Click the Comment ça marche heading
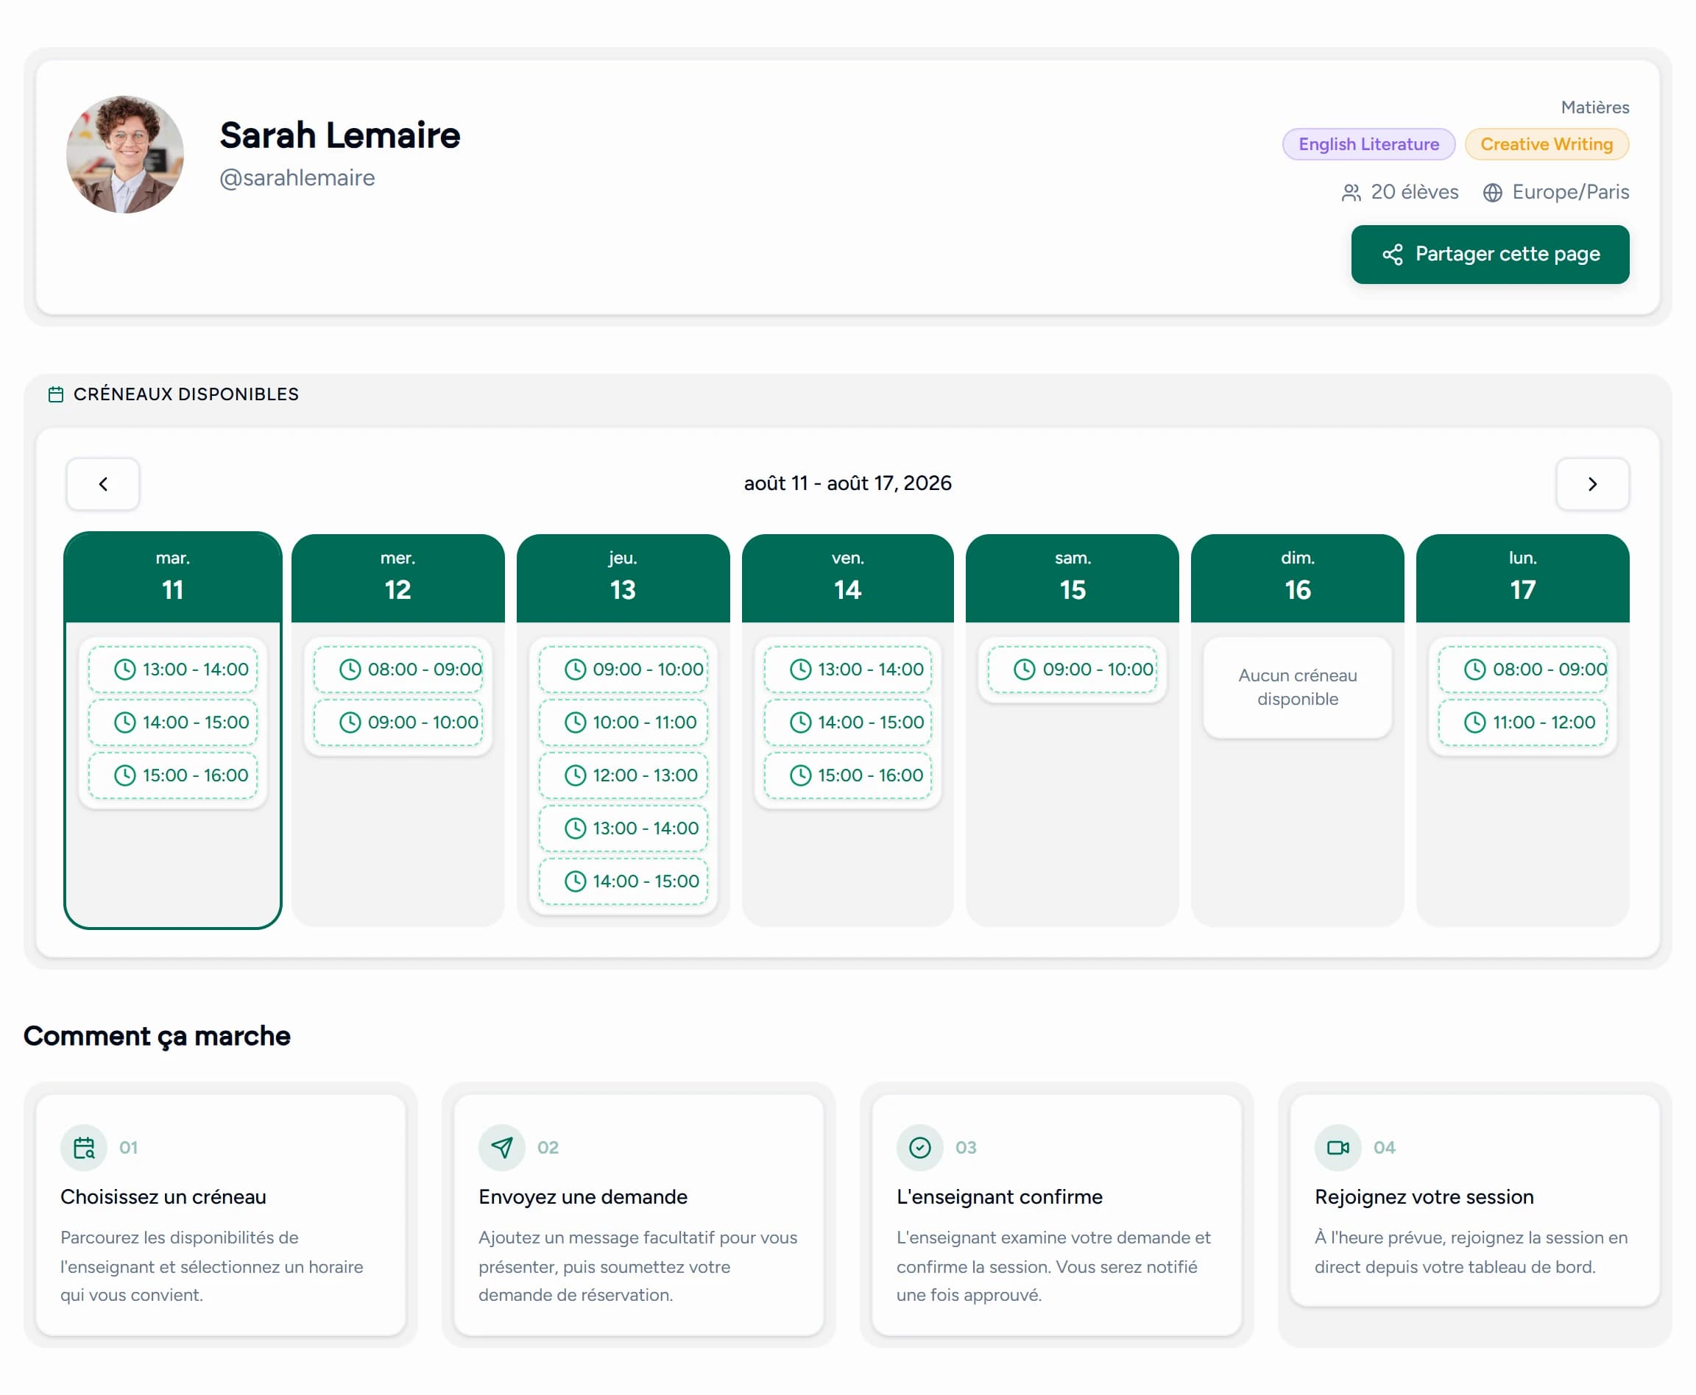Viewport: 1696px width, 1395px height. point(157,1036)
